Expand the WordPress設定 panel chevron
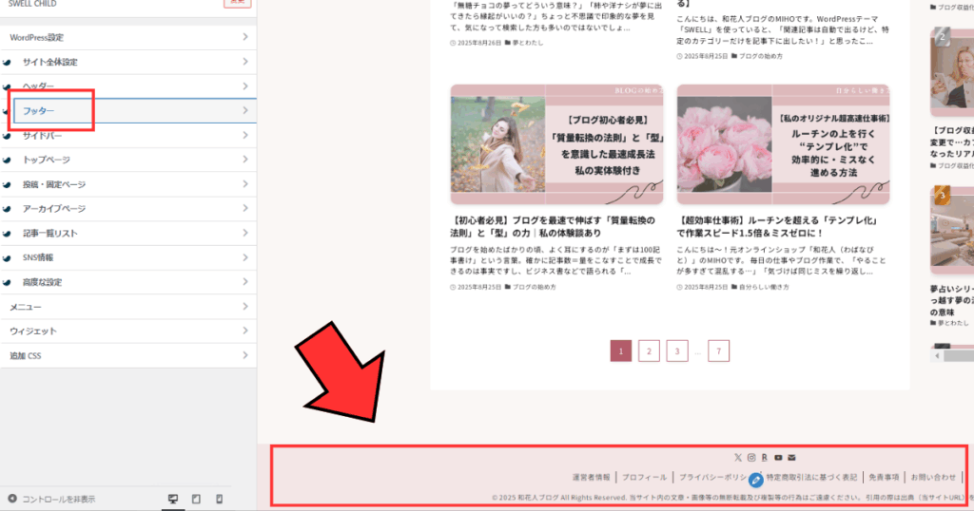This screenshot has height=511, width=974. tap(245, 37)
